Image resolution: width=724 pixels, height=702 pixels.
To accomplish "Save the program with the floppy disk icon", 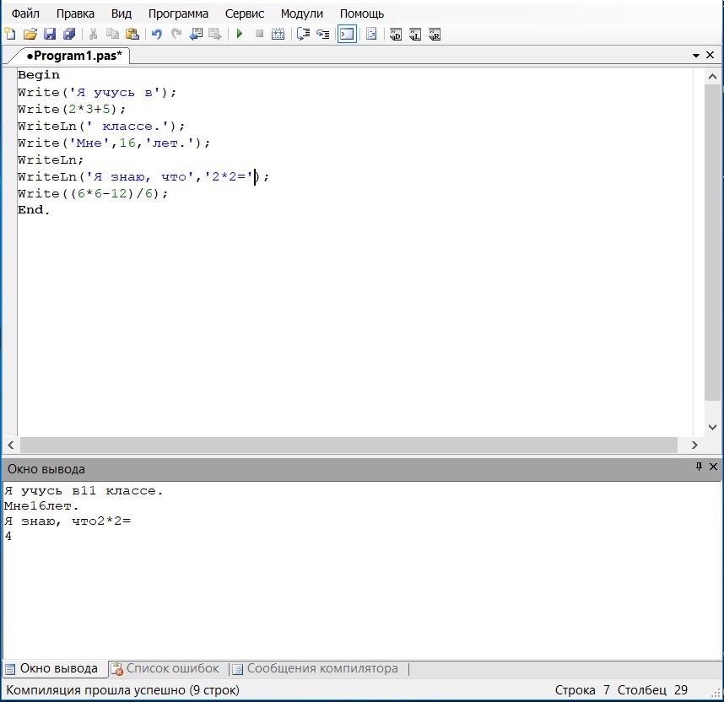I will [50, 35].
